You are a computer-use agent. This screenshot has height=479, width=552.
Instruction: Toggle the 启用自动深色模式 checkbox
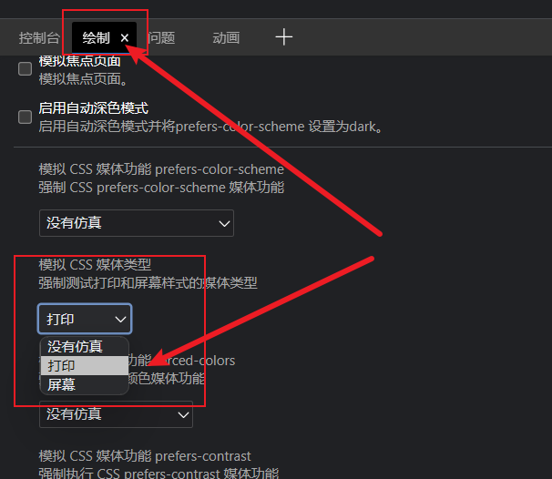[25, 117]
